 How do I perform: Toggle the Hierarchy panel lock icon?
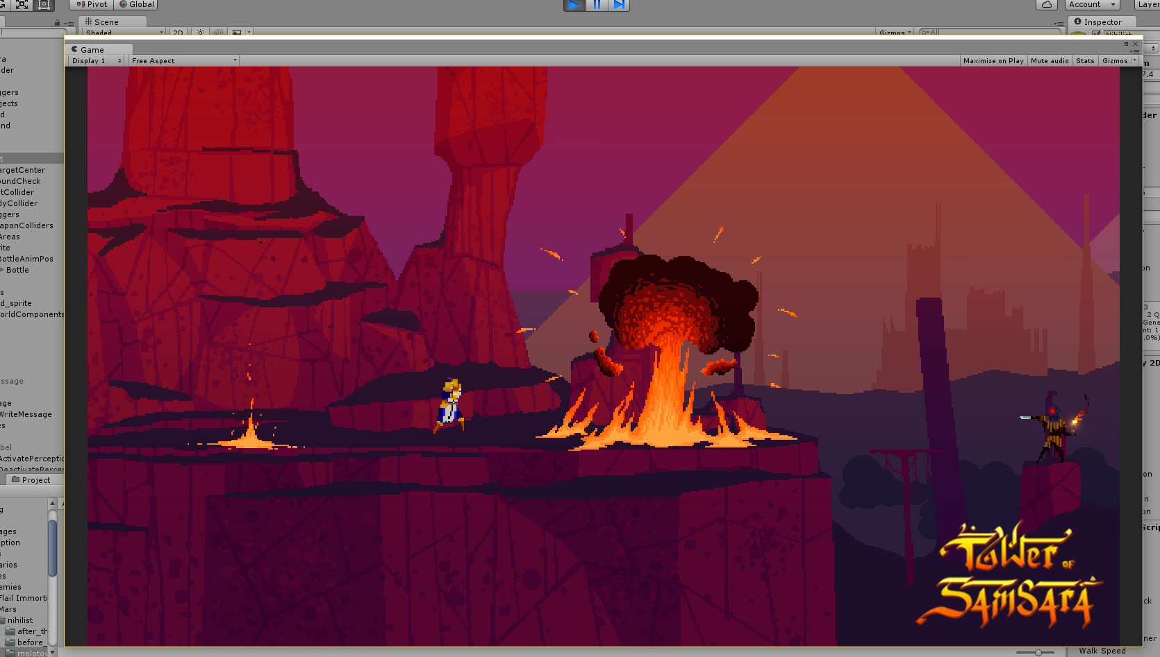[x=57, y=23]
